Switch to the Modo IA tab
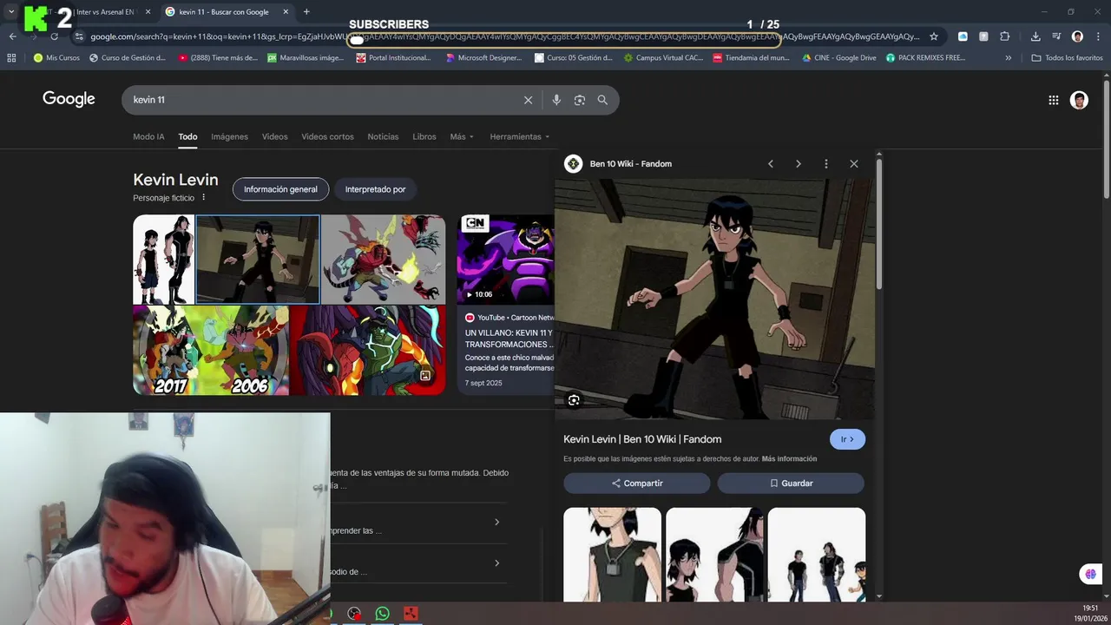The image size is (1111, 625). click(148, 136)
